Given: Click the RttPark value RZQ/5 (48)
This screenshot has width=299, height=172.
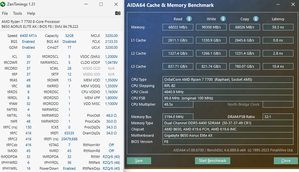Looking at the screenshot, I should pyautogui.click(x=111, y=163).
